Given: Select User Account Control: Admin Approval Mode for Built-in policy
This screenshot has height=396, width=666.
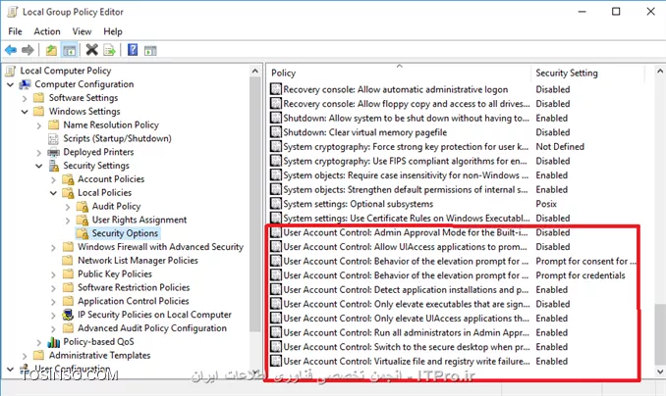Looking at the screenshot, I should 406,232.
